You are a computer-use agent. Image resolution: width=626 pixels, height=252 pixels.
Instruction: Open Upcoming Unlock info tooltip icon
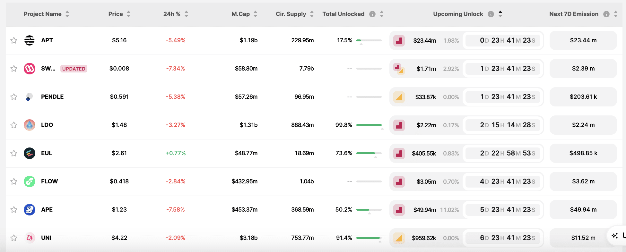tap(491, 14)
